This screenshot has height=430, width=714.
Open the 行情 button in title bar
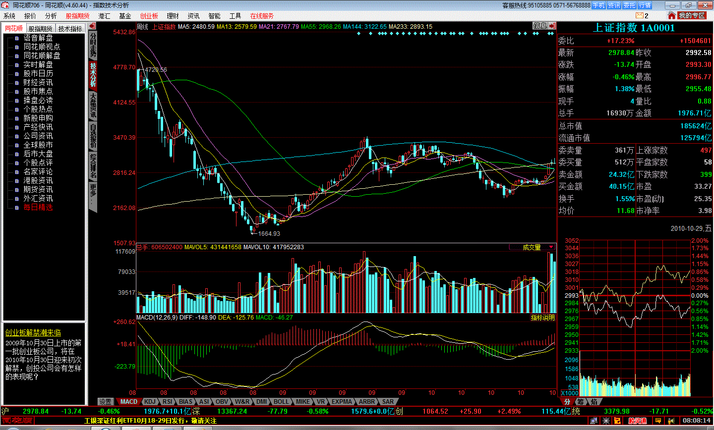(645, 5)
